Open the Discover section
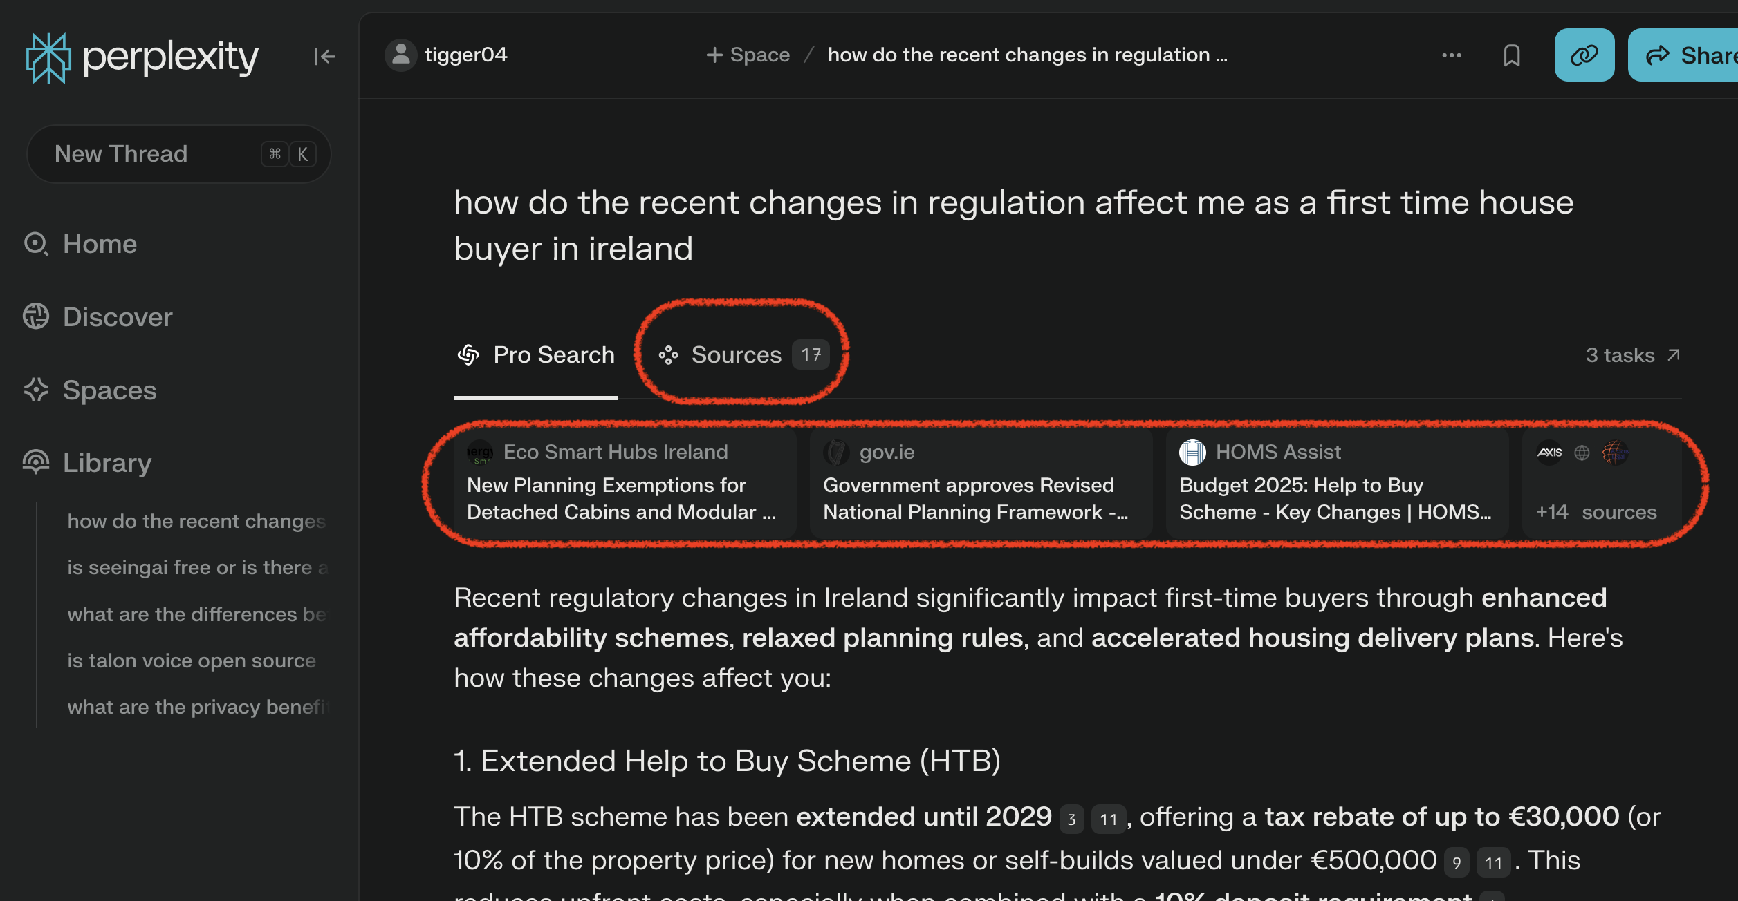 tap(117, 316)
